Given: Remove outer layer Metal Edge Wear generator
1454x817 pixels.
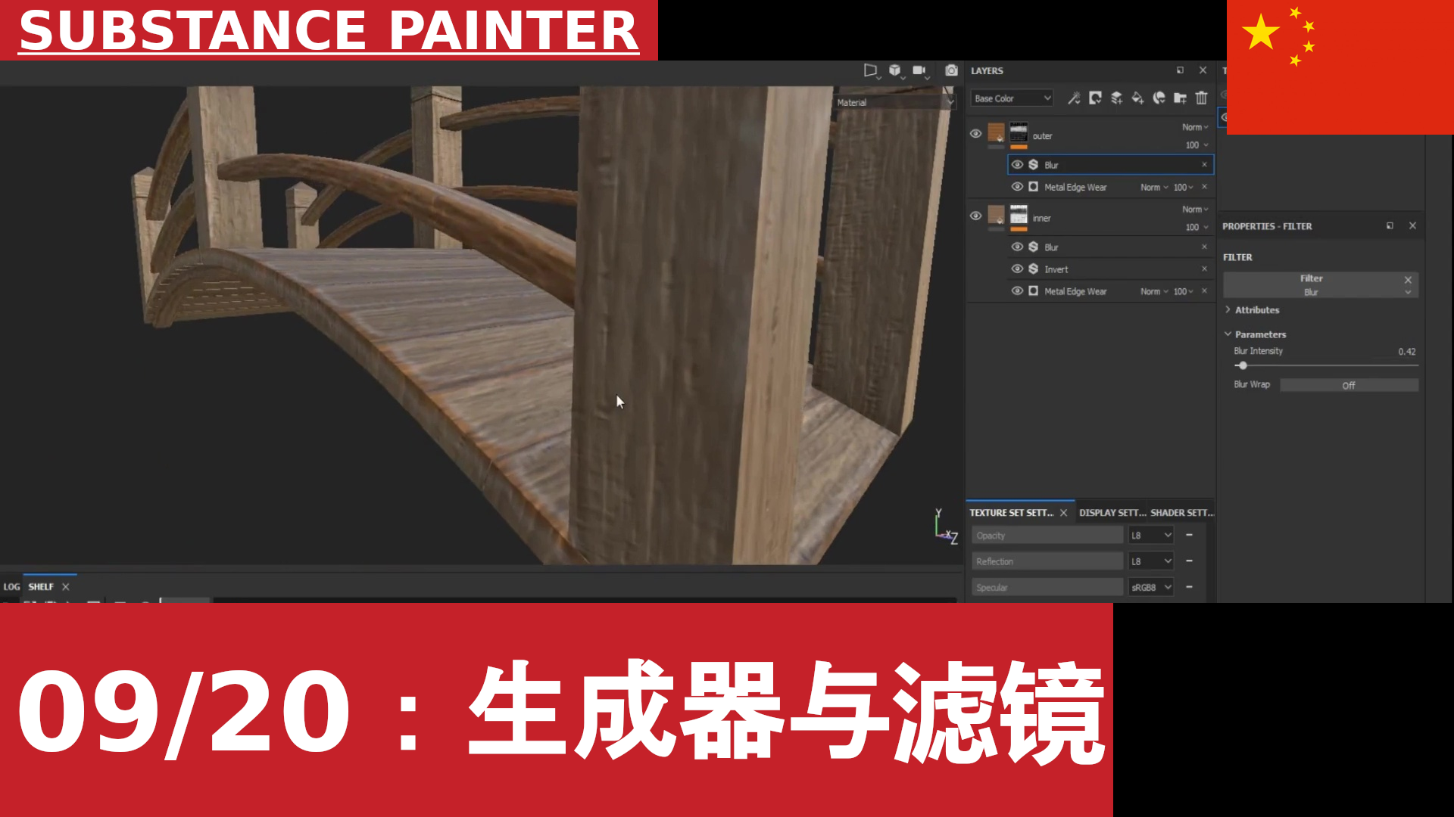Looking at the screenshot, I should (x=1204, y=187).
